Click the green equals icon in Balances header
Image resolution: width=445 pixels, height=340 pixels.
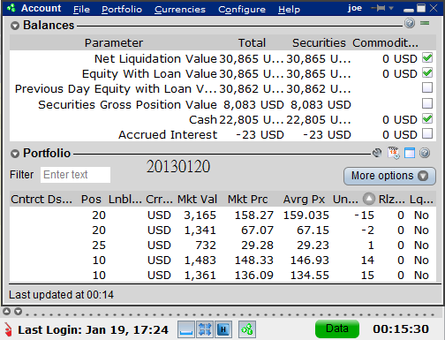(x=425, y=23)
